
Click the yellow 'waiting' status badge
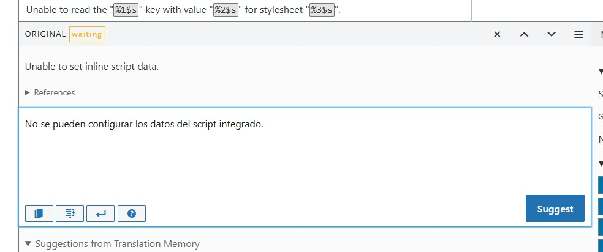(x=87, y=34)
